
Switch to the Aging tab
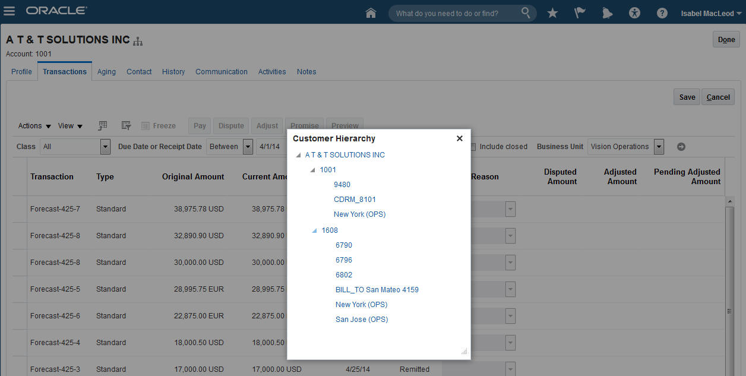[106, 72]
